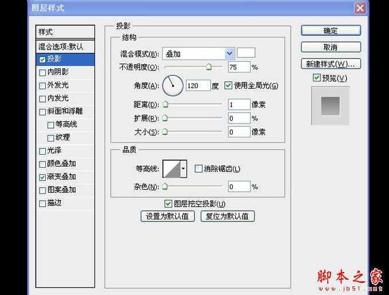The height and width of the screenshot is (295, 389).
Task: Enable the 外发光 checkbox
Action: [x=42, y=86]
